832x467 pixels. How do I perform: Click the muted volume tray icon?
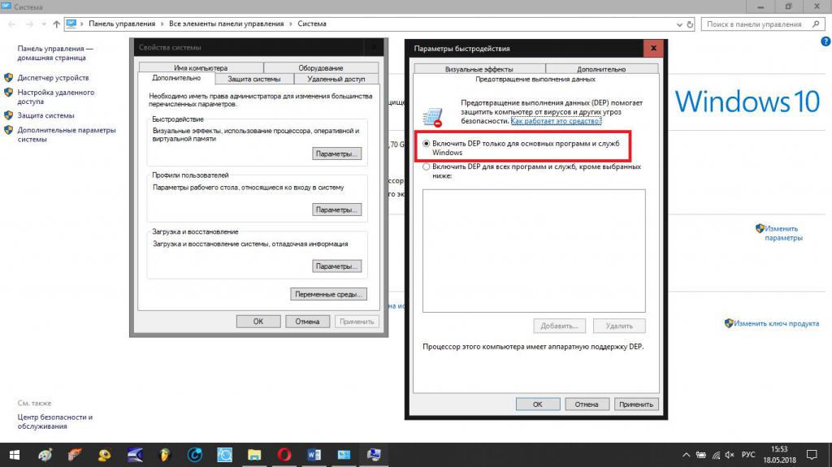[x=730, y=455]
